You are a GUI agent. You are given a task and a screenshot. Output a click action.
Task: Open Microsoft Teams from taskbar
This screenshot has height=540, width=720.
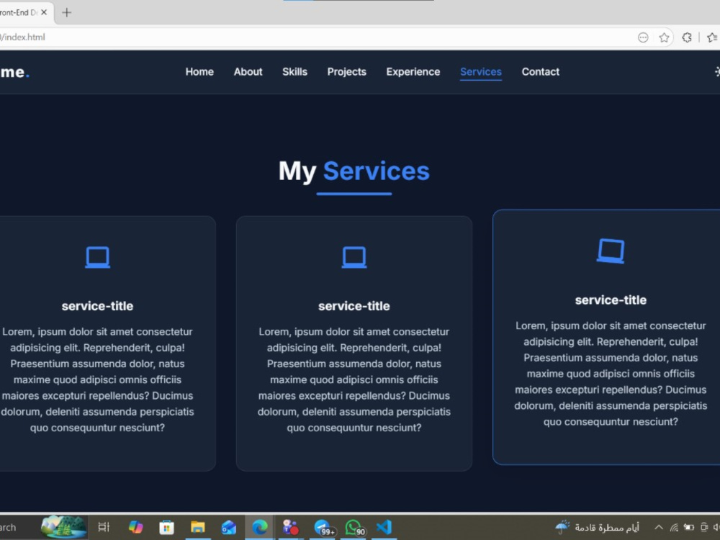pyautogui.click(x=291, y=527)
